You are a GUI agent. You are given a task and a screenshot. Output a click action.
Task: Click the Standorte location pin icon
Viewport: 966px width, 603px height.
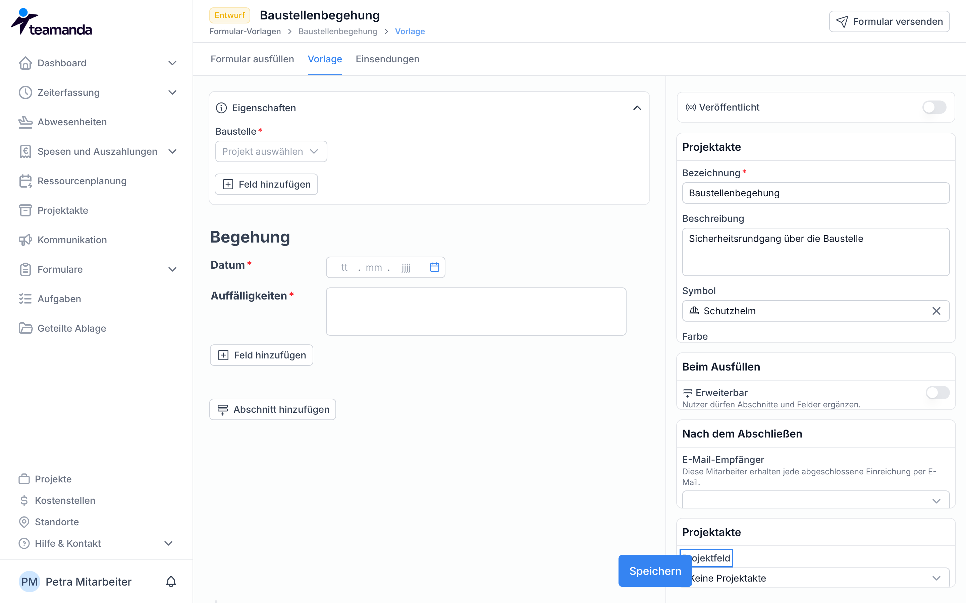(24, 522)
